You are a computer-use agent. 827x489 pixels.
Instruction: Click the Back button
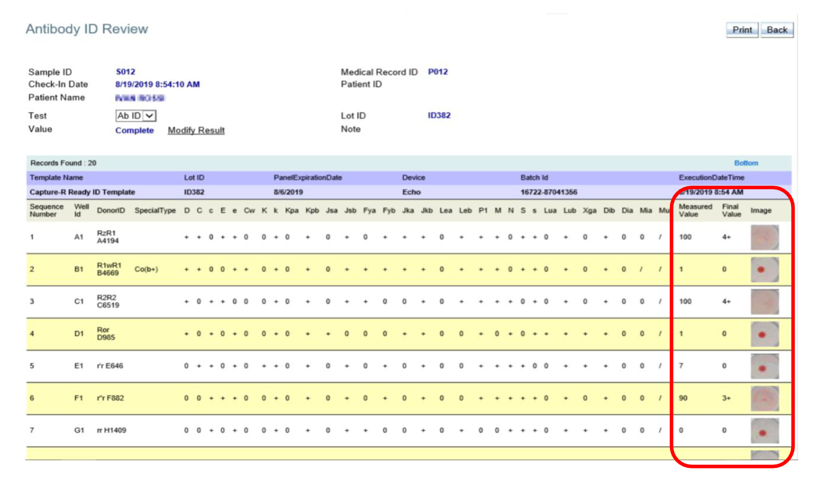click(x=776, y=30)
